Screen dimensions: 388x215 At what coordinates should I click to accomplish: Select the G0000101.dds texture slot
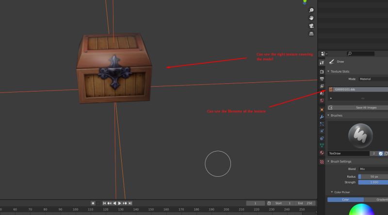click(358, 90)
